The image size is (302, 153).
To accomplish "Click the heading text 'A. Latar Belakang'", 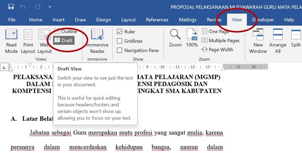I will pyautogui.click(x=32, y=119).
